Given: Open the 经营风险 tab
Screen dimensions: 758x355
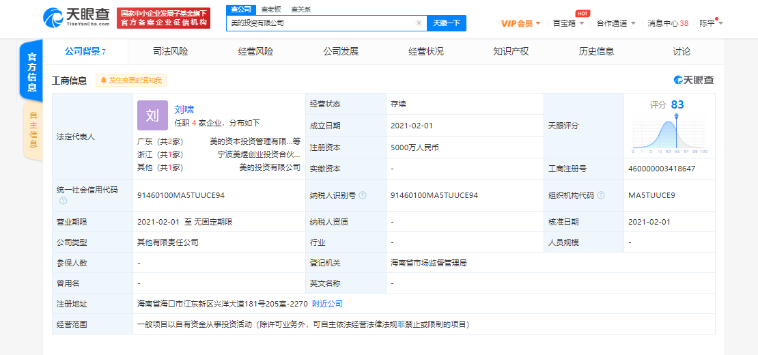Looking at the screenshot, I should tap(255, 52).
